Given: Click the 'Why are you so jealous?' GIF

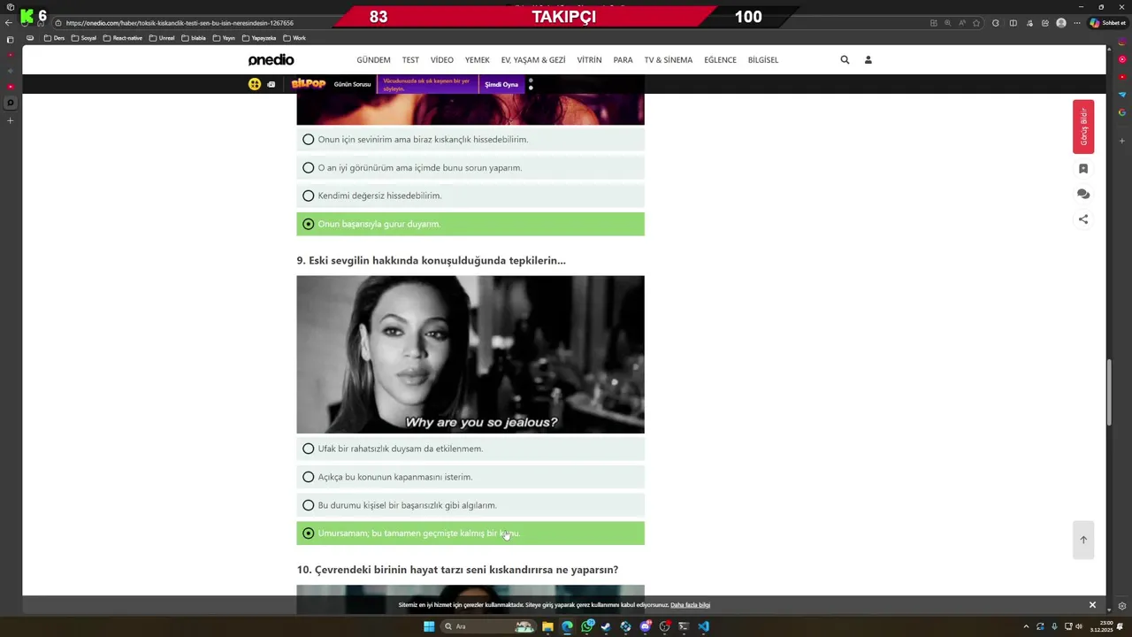Looking at the screenshot, I should [x=470, y=355].
